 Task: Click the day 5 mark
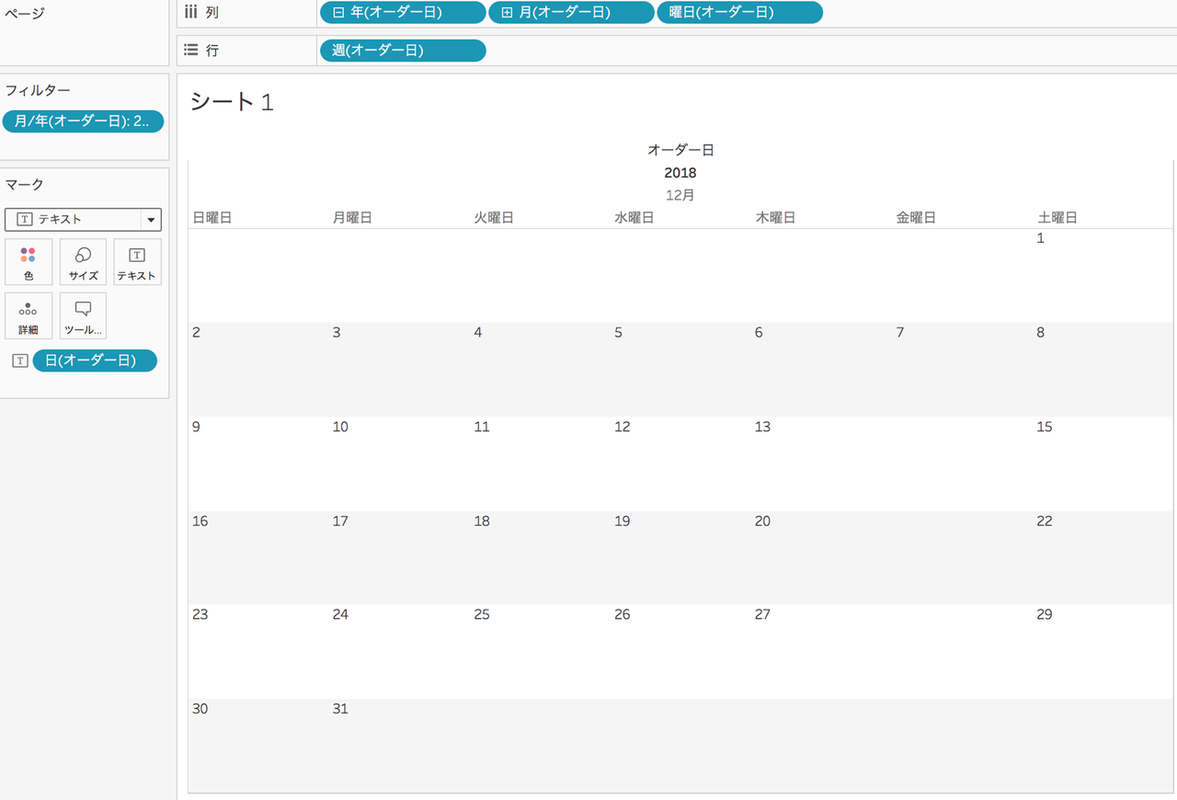pyautogui.click(x=619, y=332)
